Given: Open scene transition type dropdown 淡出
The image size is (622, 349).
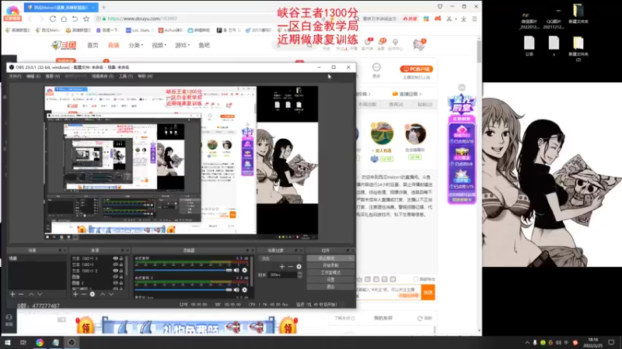Looking at the screenshot, I should [x=280, y=258].
